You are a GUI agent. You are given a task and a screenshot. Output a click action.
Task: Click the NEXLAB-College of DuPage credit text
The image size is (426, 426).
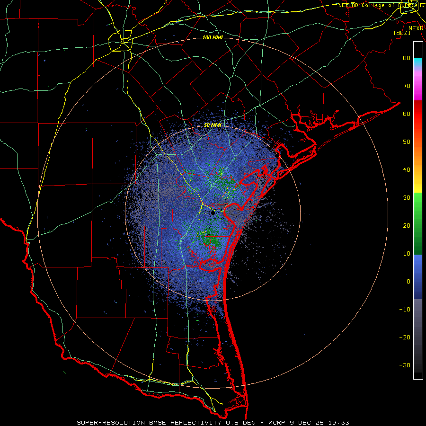pyautogui.click(x=381, y=5)
